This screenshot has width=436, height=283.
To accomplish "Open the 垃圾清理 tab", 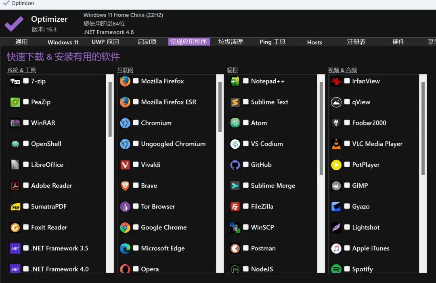I will point(231,42).
